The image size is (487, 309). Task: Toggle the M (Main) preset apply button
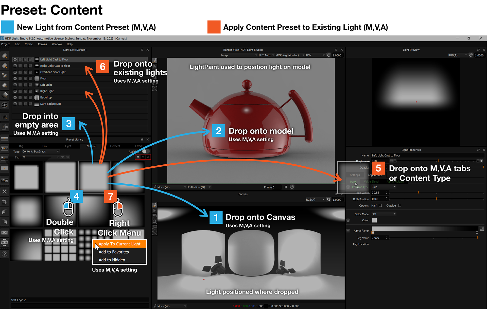tap(138, 157)
